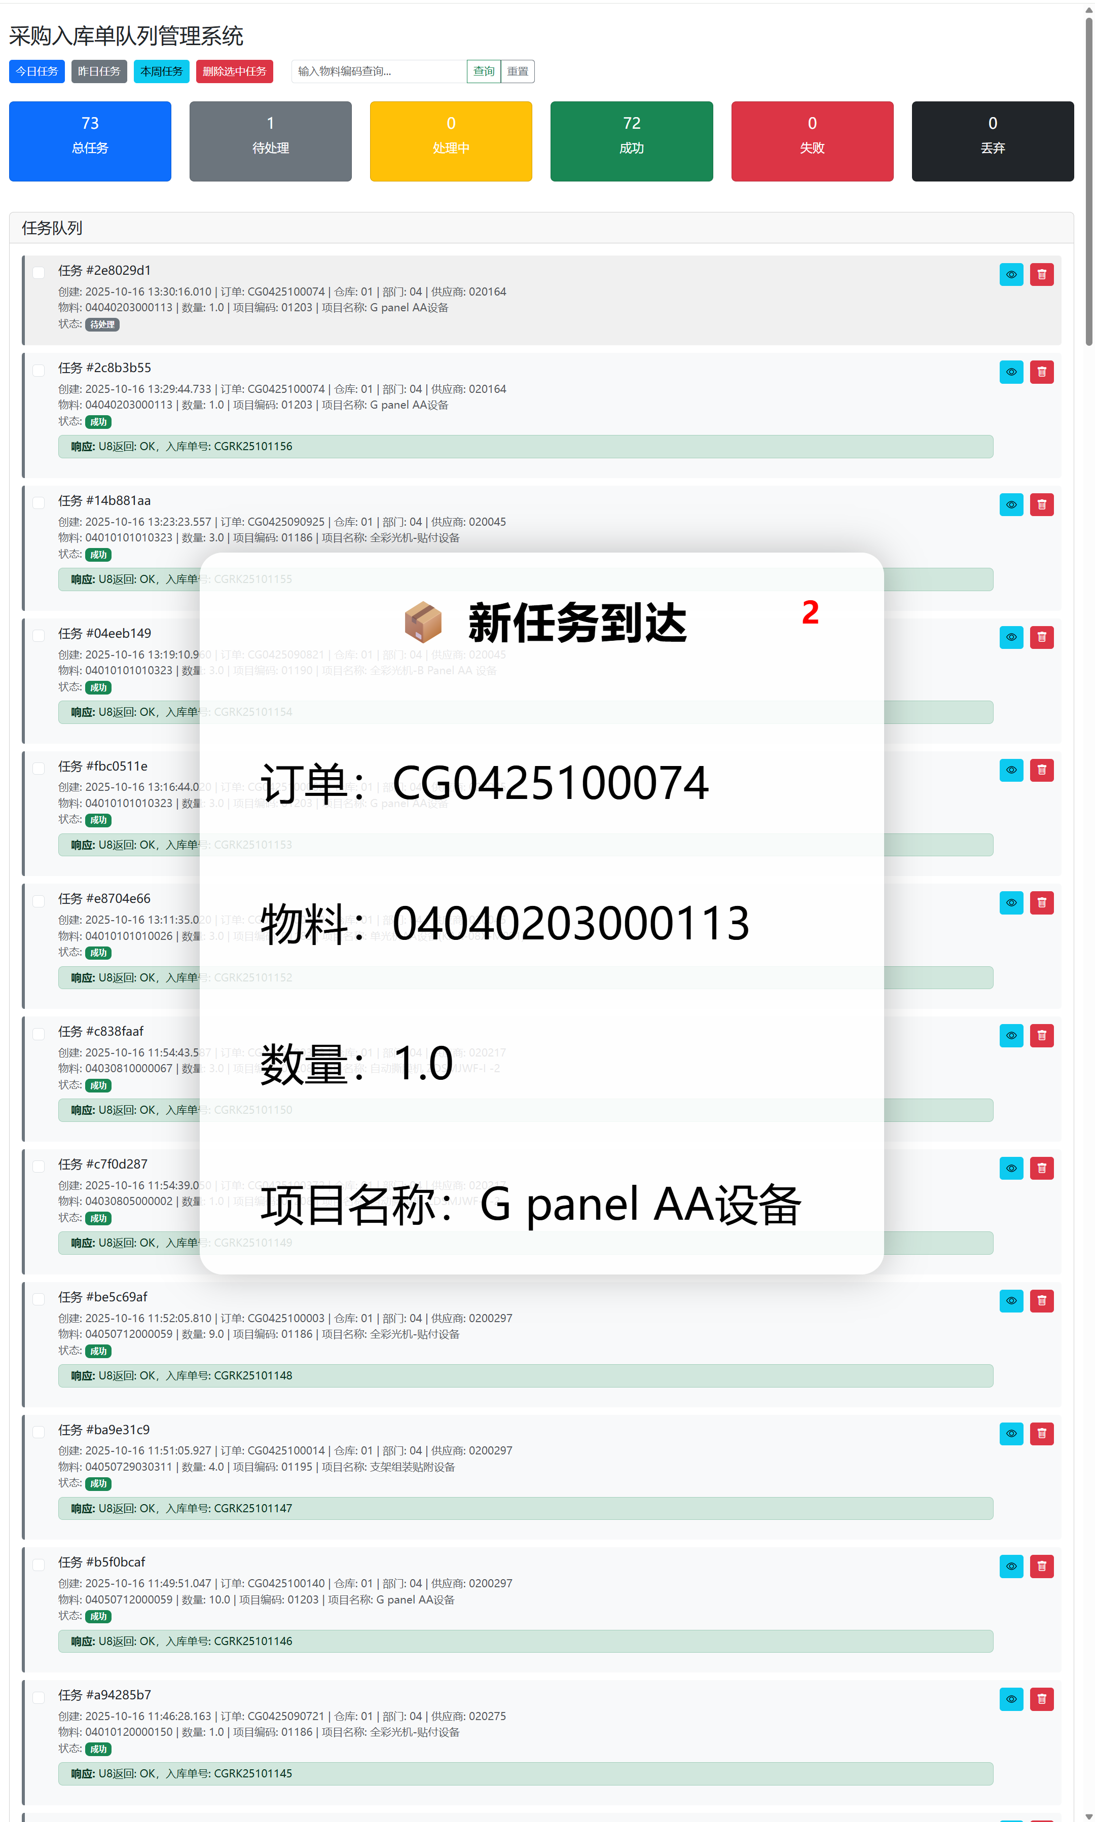View details of task #2e8029d1
Viewport: 1095px width, 1822px height.
click(x=1011, y=274)
